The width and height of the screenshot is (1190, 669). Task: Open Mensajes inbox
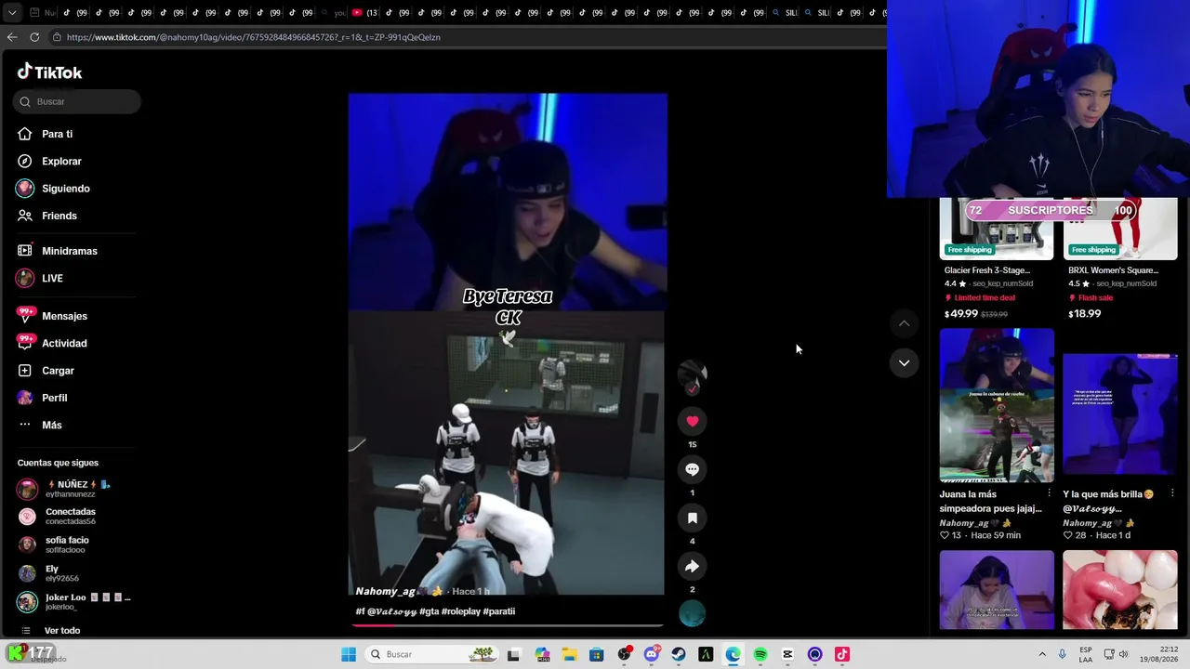coord(52,316)
